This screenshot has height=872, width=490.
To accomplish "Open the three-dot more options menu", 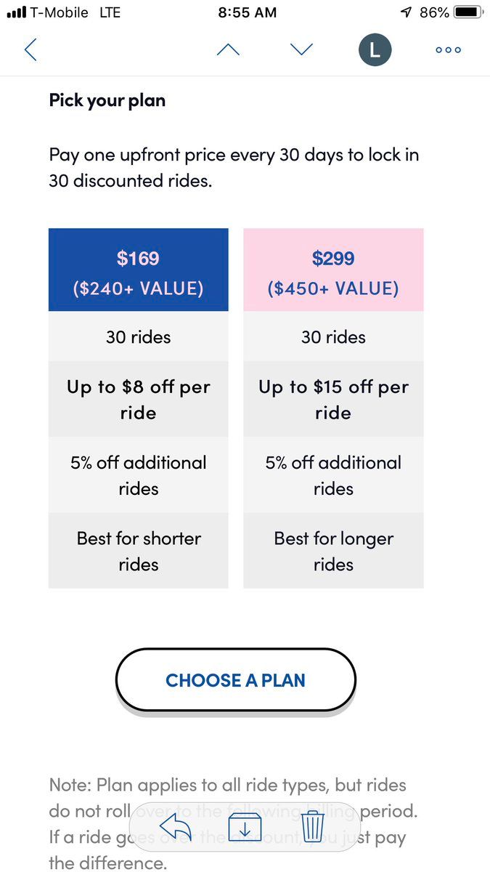I will [x=448, y=50].
